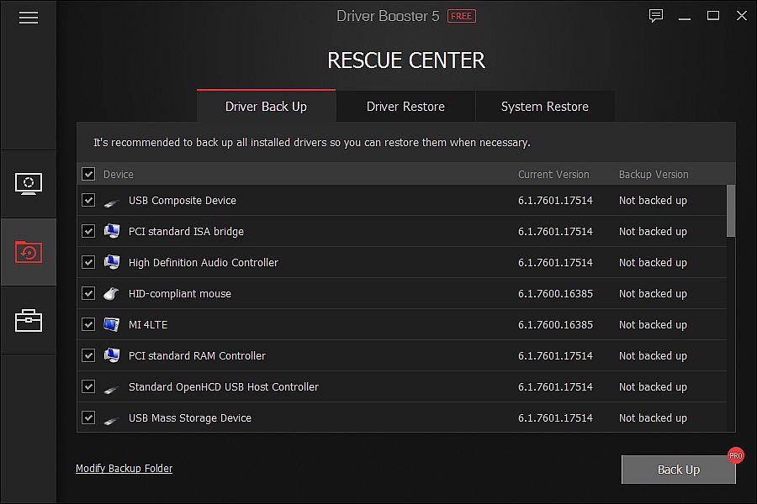The image size is (757, 504).
Task: Click the Device column header
Action: pyautogui.click(x=119, y=175)
